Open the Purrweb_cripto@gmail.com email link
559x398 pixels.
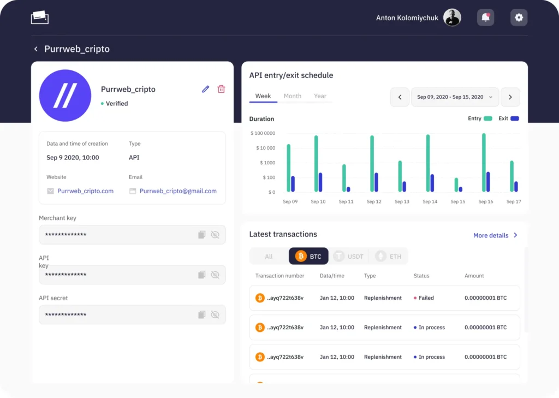tap(178, 191)
